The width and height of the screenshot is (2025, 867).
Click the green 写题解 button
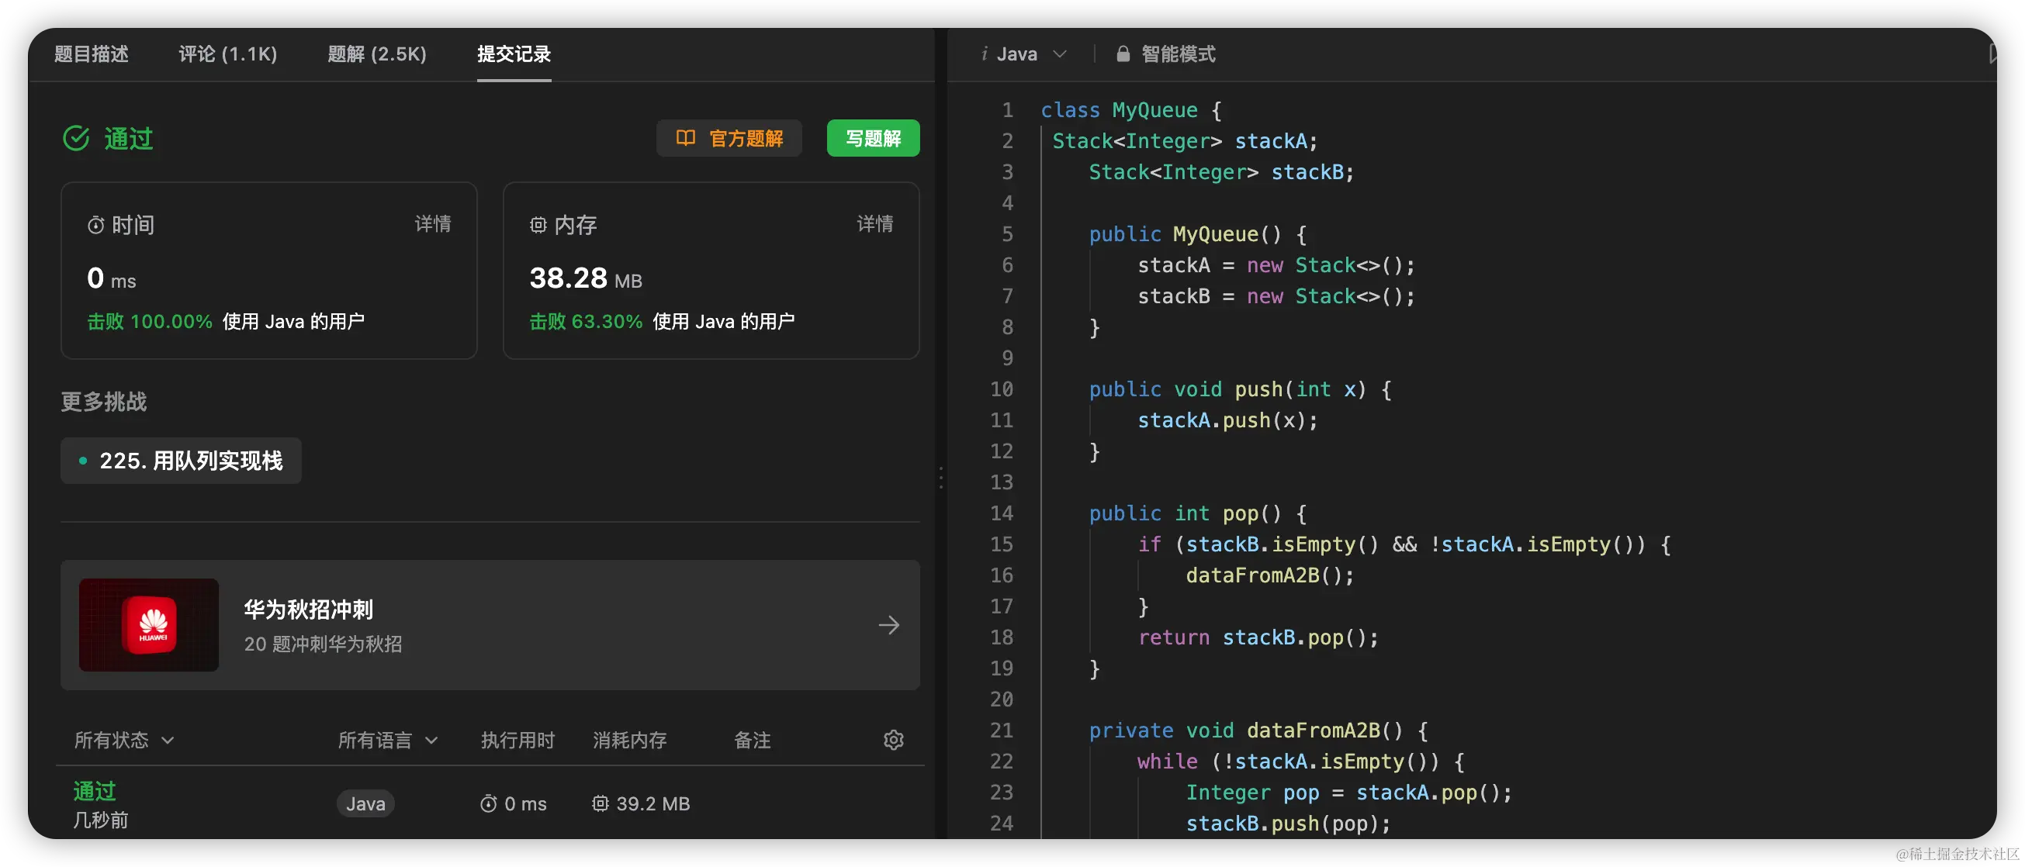[873, 138]
